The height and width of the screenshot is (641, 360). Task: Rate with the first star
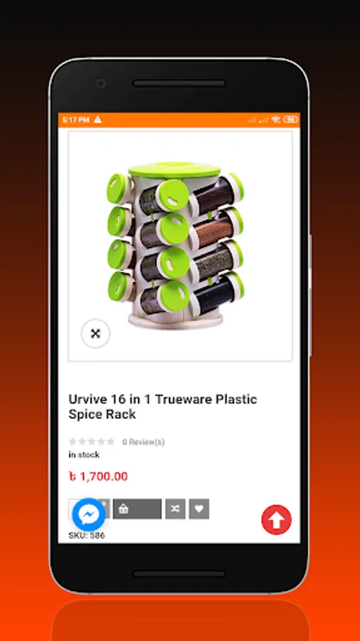point(73,442)
